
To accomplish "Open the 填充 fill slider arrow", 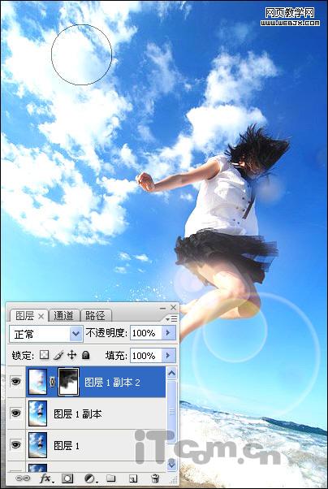I will coord(168,356).
